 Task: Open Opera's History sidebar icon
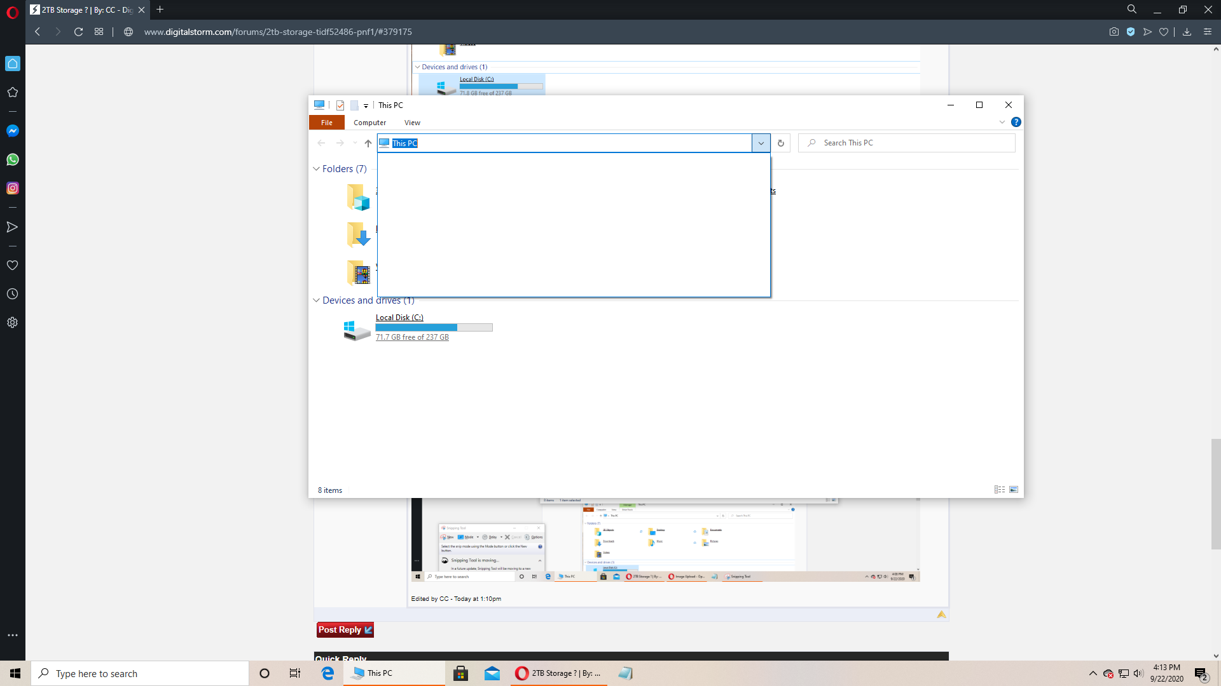[13, 293]
